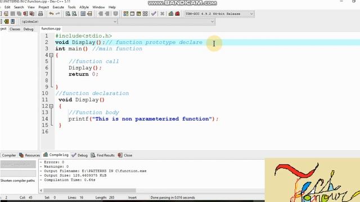The image size is (360, 202).
Task: Click the 'Output Size' log line
Action: 73,176
